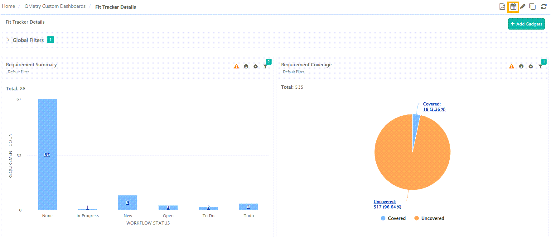Click Fit Tracker Details breadcrumb text
This screenshot has width=551, height=237.
(115, 7)
